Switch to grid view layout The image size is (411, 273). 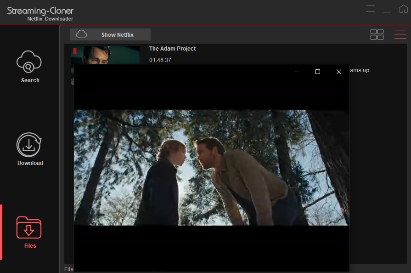tap(377, 34)
